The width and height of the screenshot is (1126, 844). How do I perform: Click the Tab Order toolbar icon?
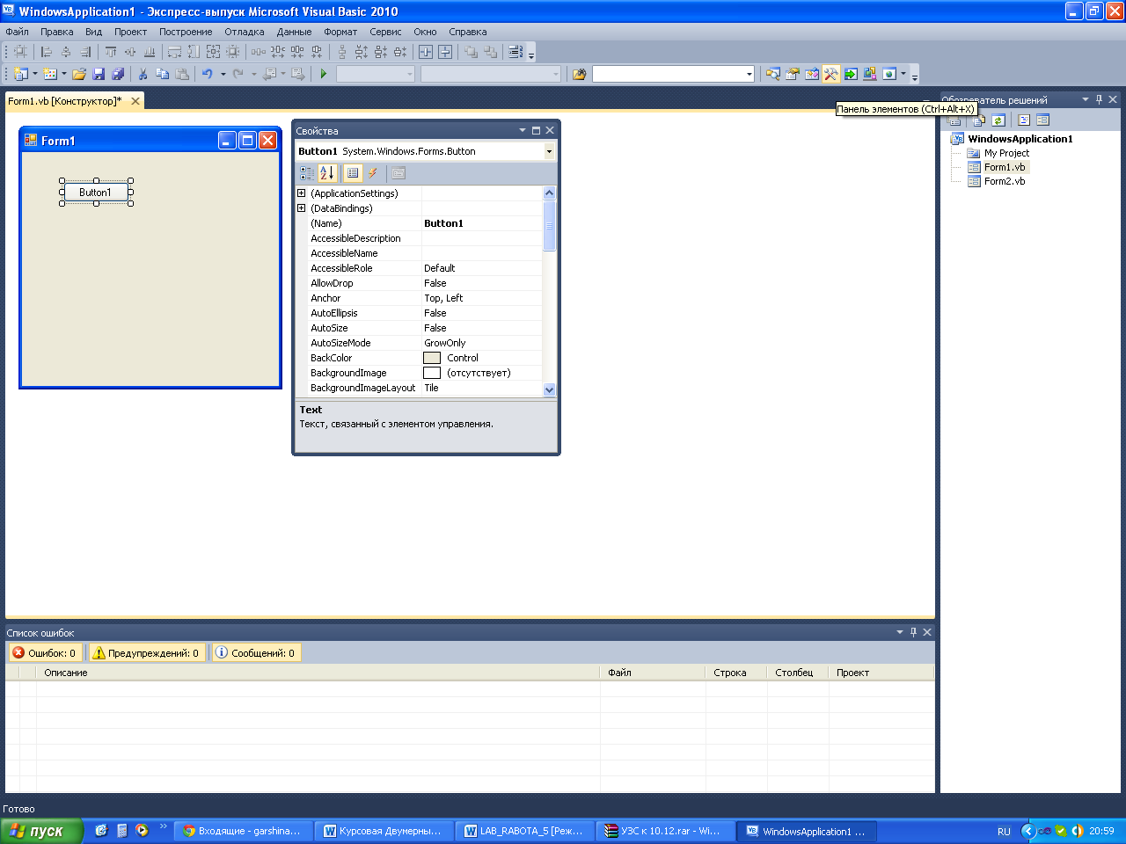click(x=515, y=52)
